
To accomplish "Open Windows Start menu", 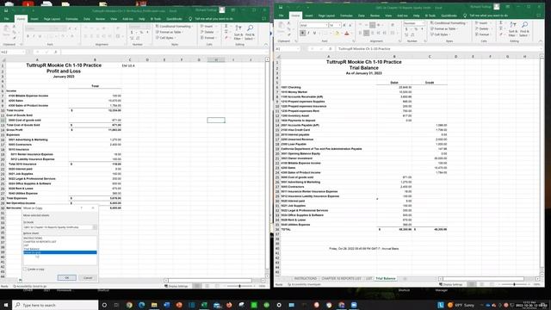I will [x=6, y=305].
